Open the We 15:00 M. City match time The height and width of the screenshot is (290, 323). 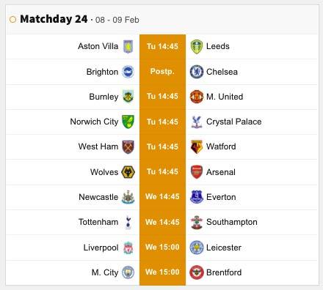click(x=162, y=272)
